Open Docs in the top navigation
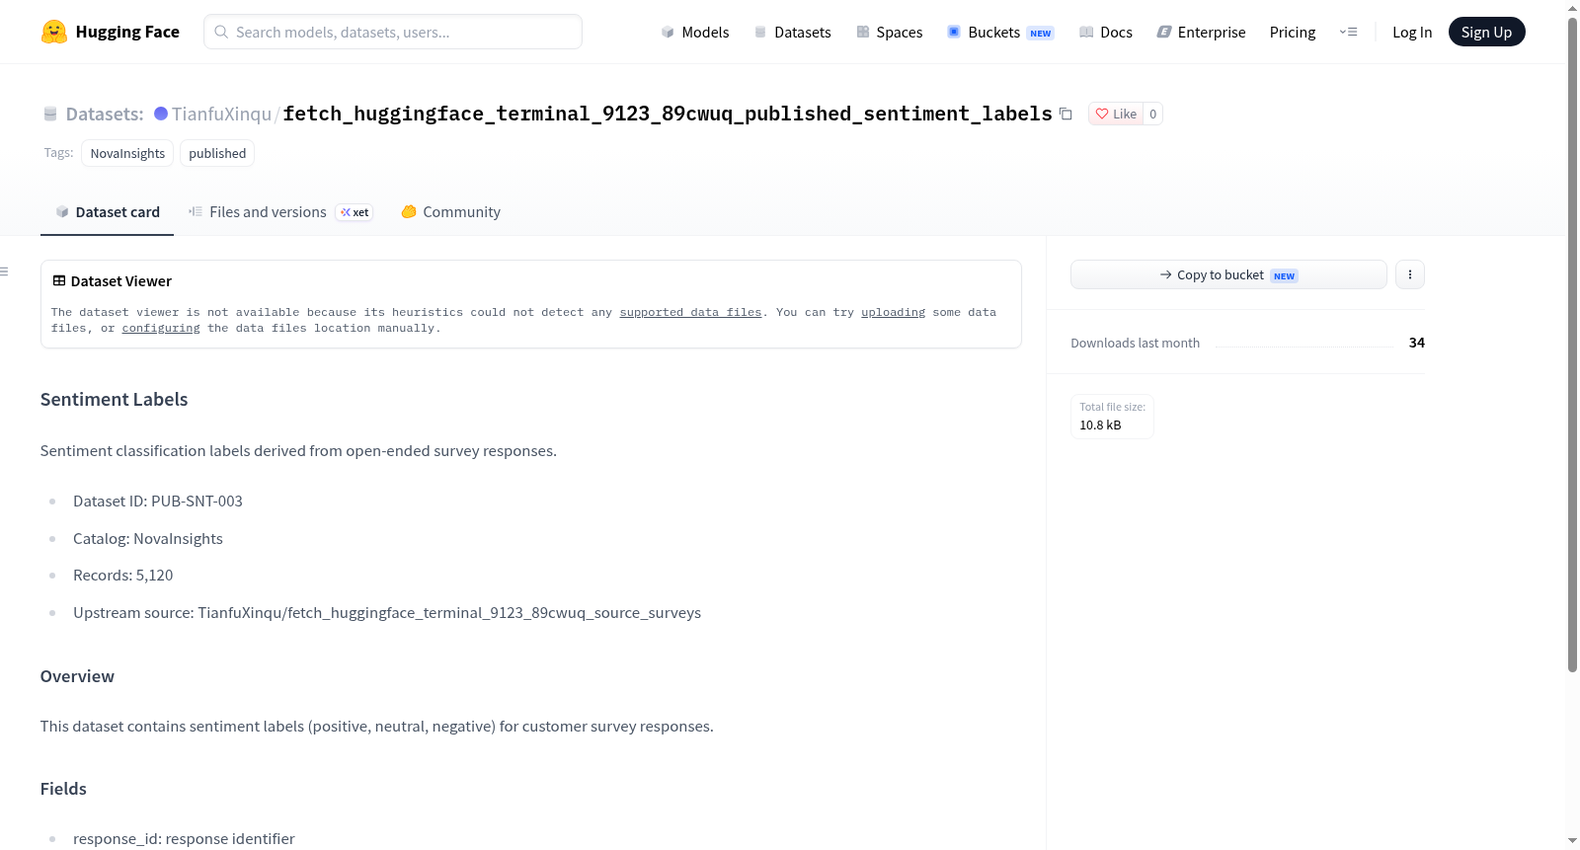Screen dimensions: 1580x850 pos(1106,33)
